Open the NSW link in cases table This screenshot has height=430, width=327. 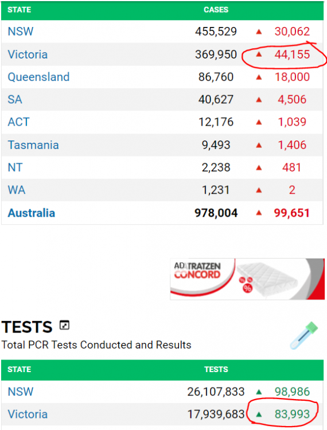tap(21, 32)
